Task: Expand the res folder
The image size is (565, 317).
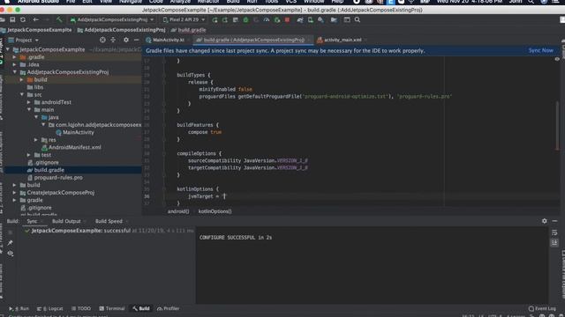Action: pos(36,140)
